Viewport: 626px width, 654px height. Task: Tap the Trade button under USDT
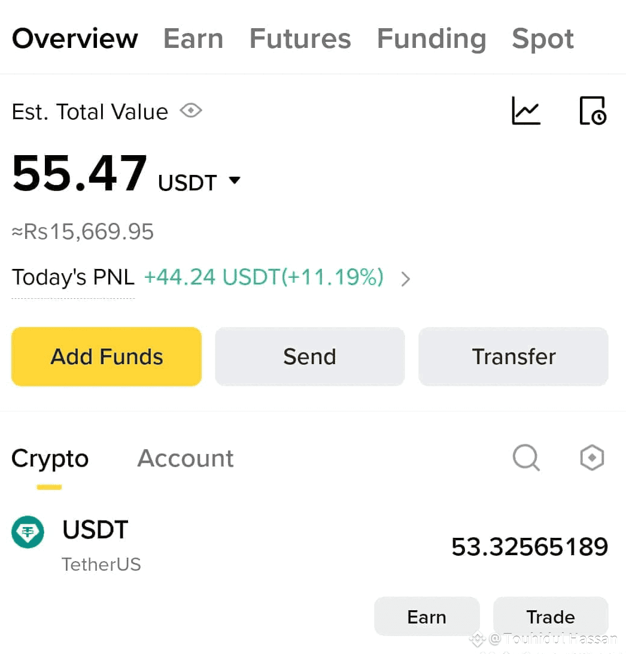pos(551,616)
